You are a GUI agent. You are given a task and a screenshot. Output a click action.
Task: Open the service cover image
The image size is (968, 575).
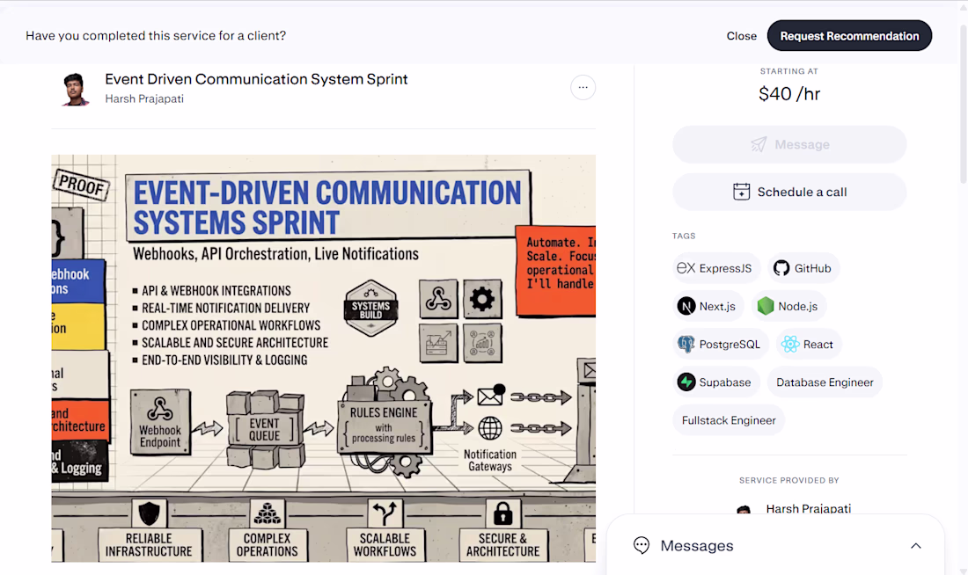point(324,358)
